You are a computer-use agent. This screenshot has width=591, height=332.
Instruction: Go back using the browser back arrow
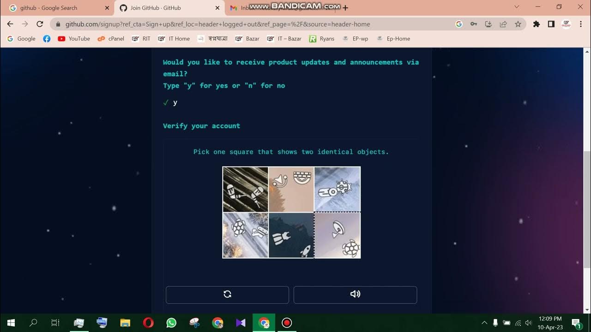click(10, 24)
